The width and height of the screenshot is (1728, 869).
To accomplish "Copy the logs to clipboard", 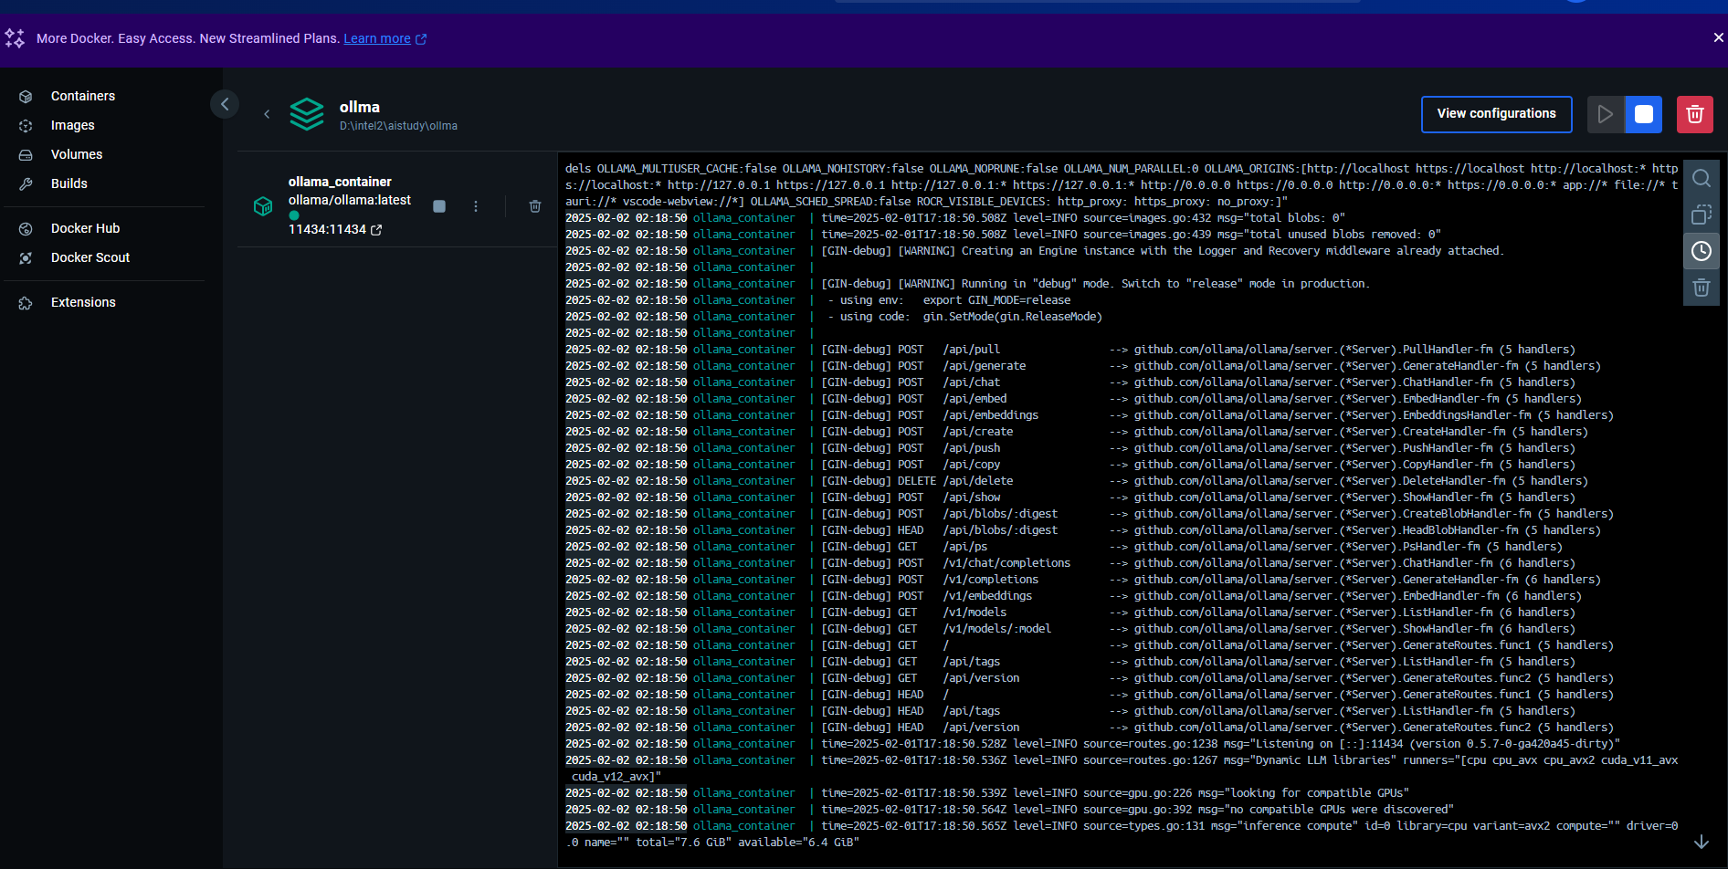I will click(x=1702, y=215).
